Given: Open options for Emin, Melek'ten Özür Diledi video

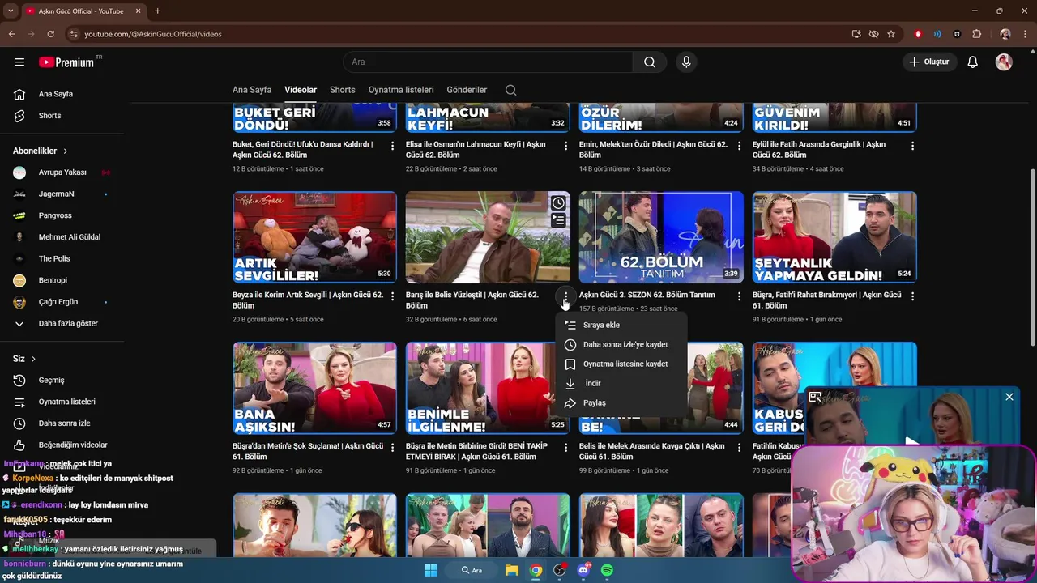Looking at the screenshot, I should tap(739, 146).
